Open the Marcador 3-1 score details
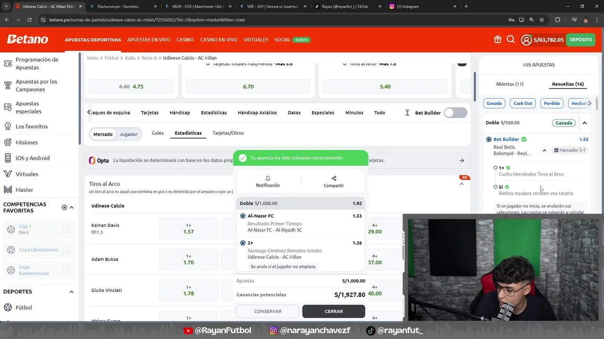The height and width of the screenshot is (339, 604). 570,150
